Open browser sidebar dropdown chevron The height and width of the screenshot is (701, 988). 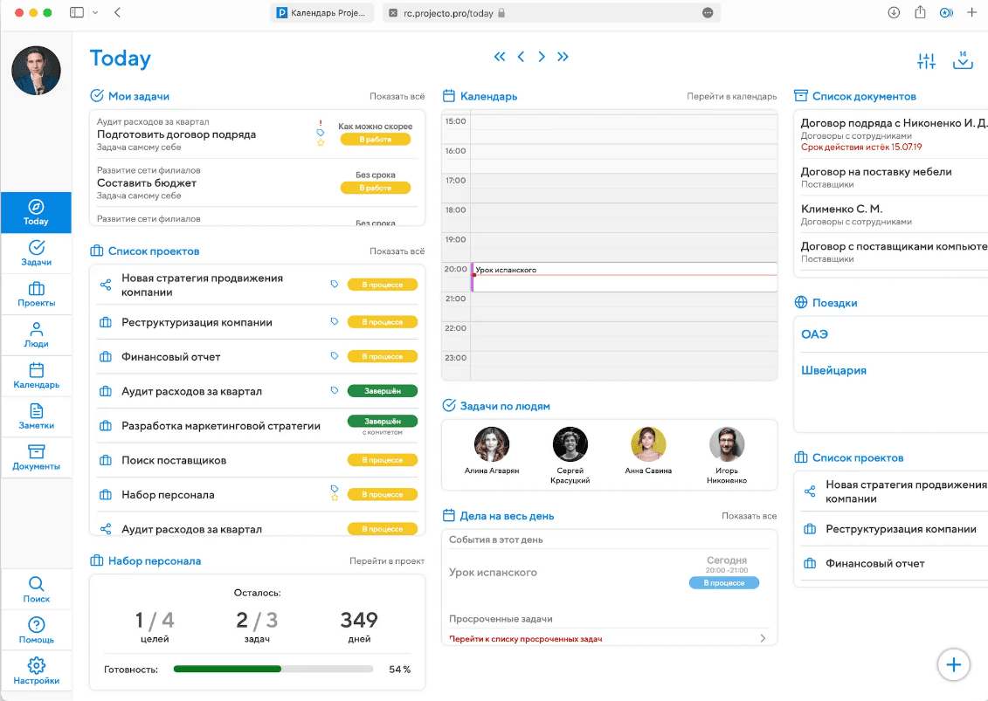(95, 12)
